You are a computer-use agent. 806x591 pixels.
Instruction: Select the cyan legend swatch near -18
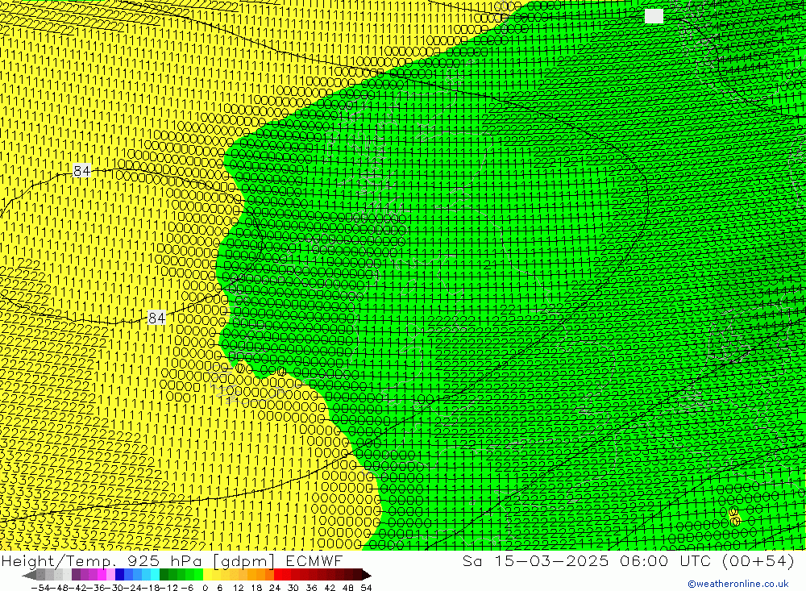[155, 575]
